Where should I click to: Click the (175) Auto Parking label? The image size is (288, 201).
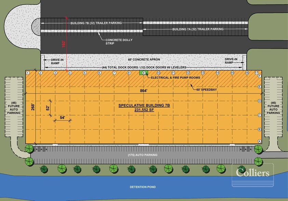[x=143, y=155]
